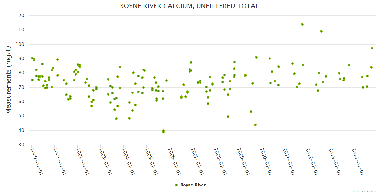Select the 2010 data point near 90 mg/L
This screenshot has height=194, width=379.
270,59
